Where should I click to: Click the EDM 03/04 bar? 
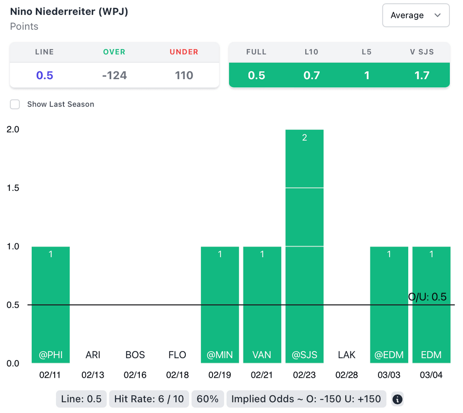(x=431, y=304)
